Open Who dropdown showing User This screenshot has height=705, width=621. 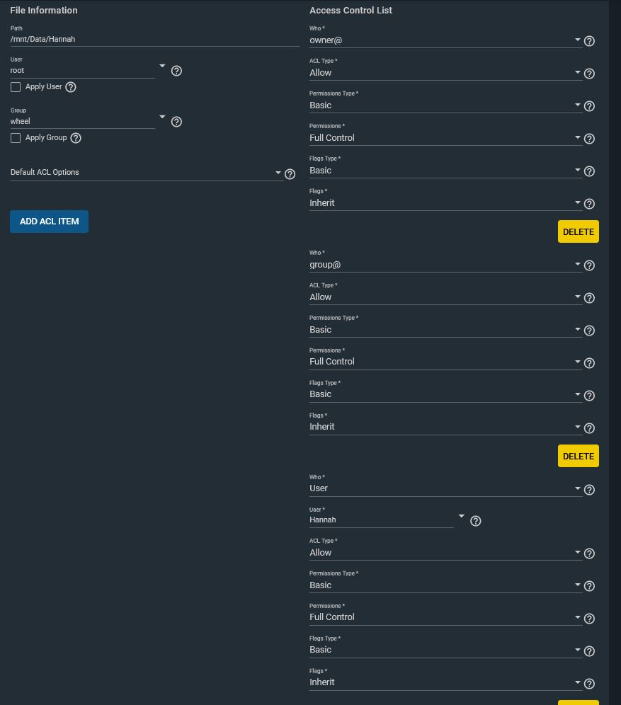445,488
